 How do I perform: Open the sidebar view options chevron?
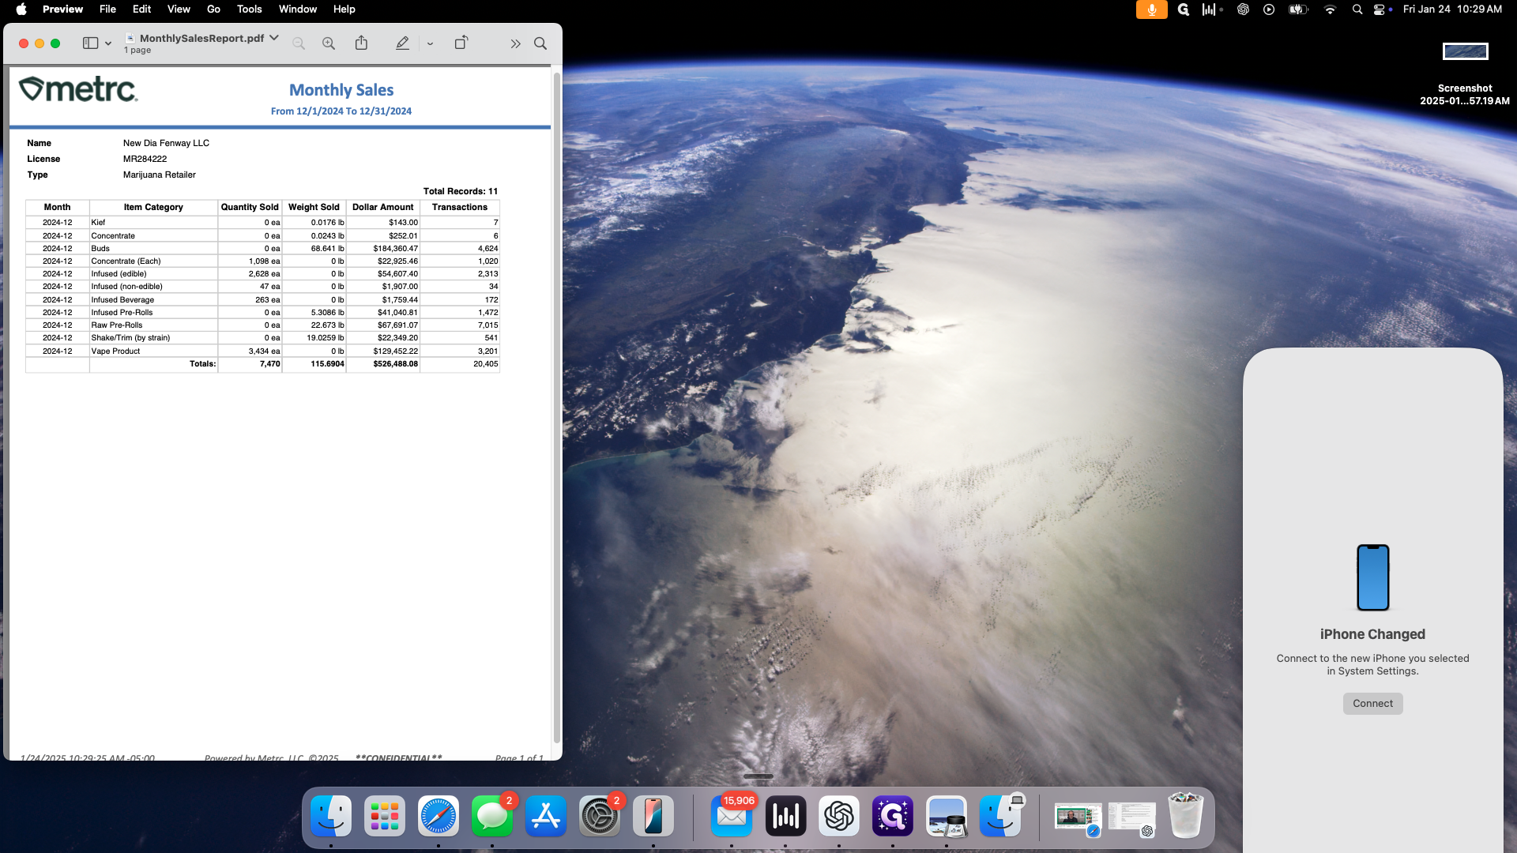[108, 44]
